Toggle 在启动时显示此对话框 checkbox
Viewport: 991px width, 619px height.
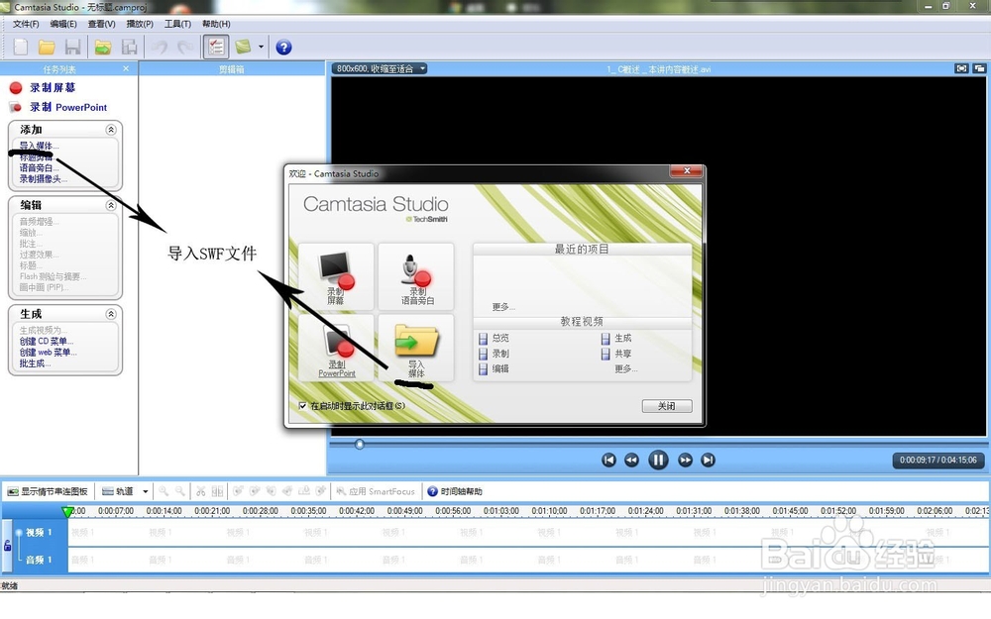[x=302, y=405]
